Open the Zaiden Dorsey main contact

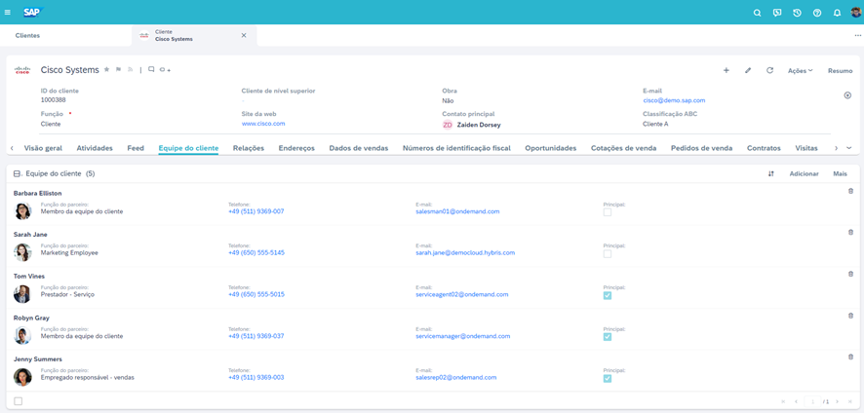479,125
